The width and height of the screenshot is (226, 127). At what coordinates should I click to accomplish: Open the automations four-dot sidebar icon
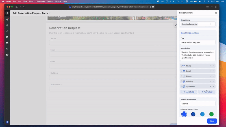pyautogui.click(x=7, y=31)
